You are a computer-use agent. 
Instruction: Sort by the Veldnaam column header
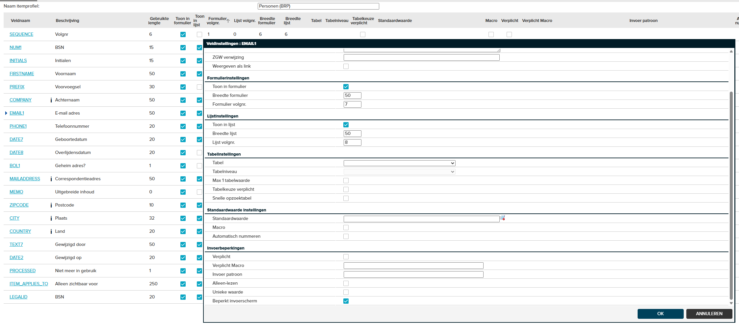coord(20,21)
